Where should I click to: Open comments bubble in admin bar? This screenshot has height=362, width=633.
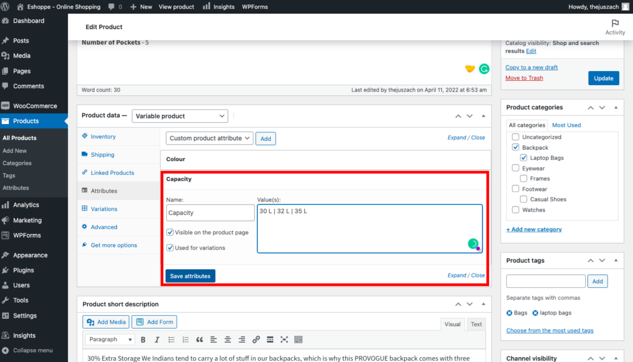tap(115, 7)
